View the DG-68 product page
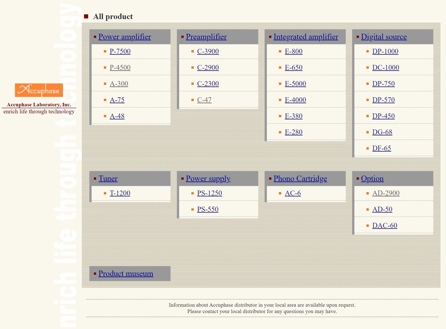The height and width of the screenshot is (329, 446). pos(382,132)
